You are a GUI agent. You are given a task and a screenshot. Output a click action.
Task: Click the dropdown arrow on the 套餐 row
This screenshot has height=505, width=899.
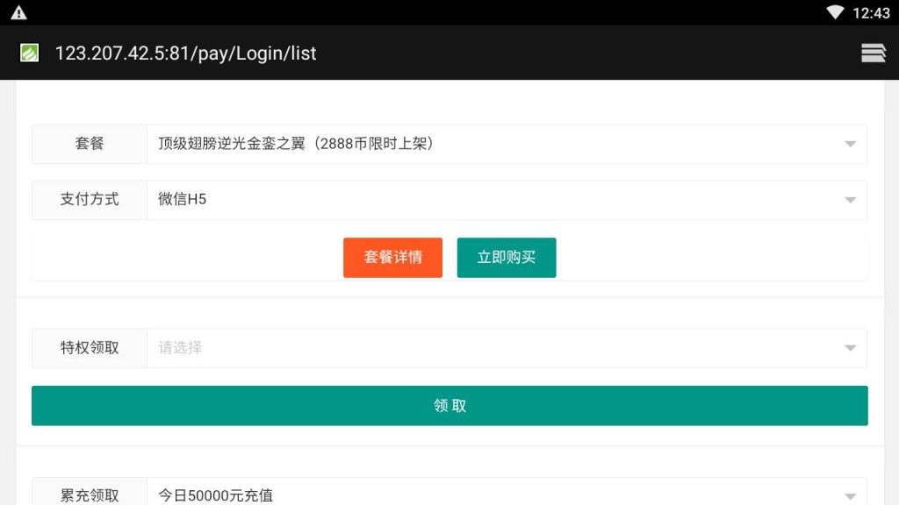(849, 144)
